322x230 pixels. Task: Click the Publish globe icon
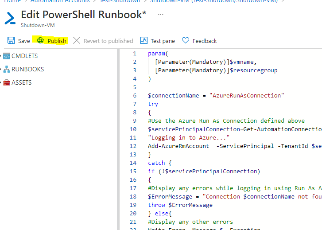(x=40, y=40)
